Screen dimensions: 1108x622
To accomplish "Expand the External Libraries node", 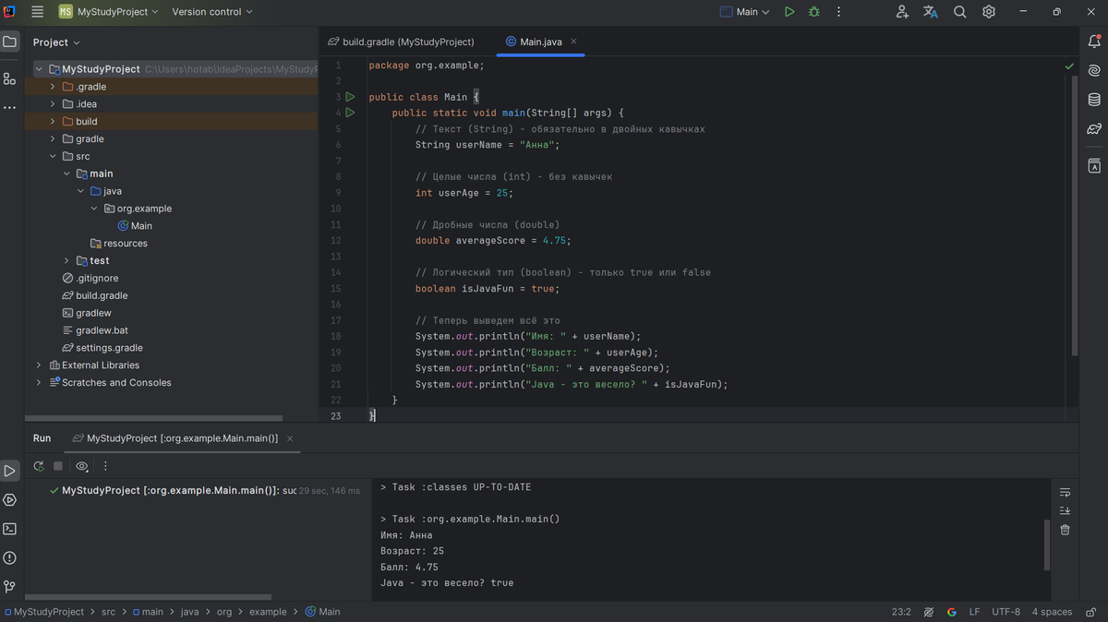I will coord(39,365).
